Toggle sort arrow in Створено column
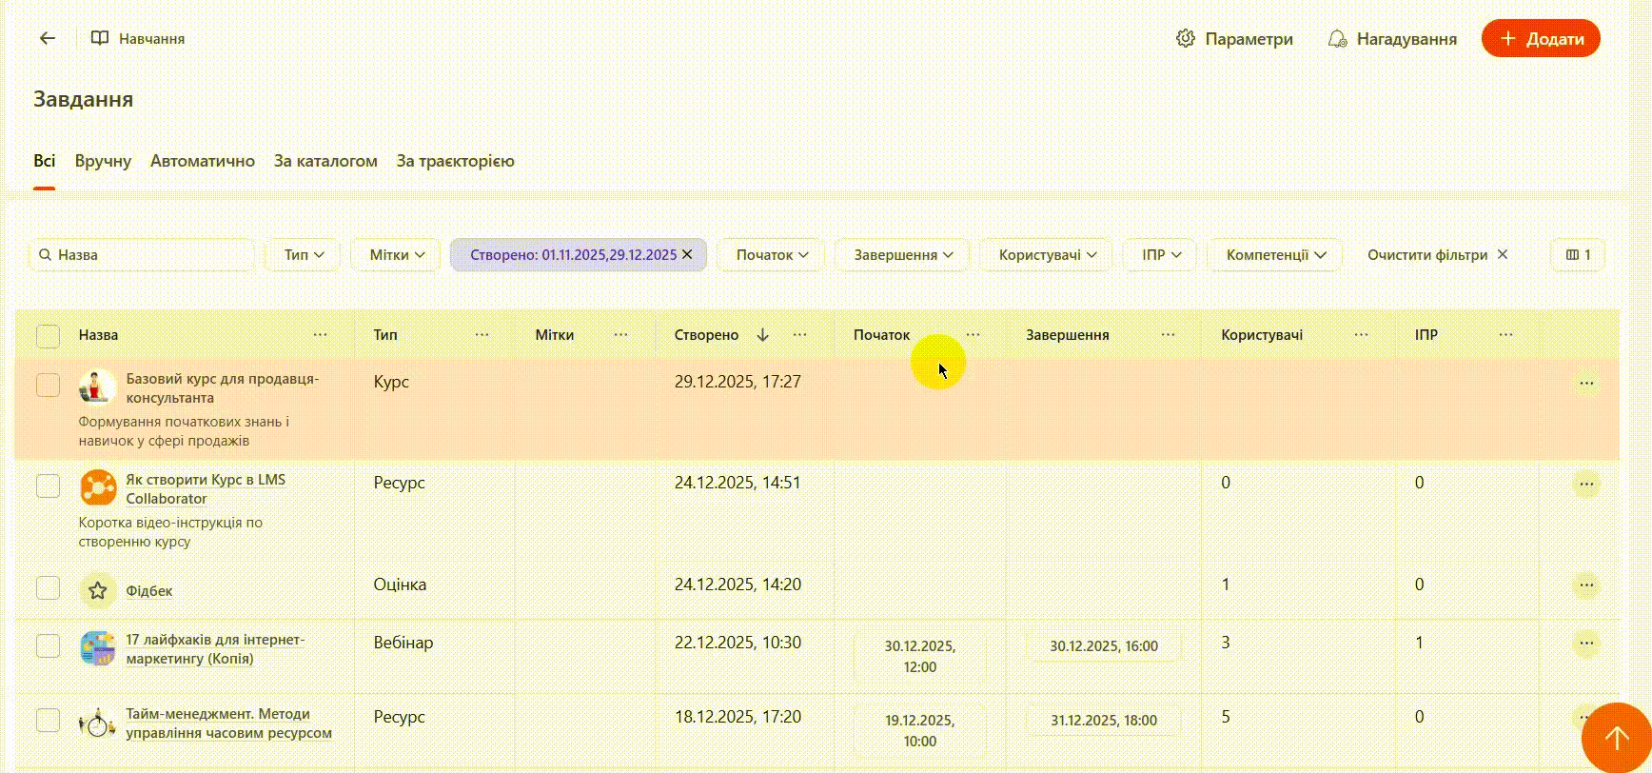Viewport: 1652px width, 773px height. (762, 335)
